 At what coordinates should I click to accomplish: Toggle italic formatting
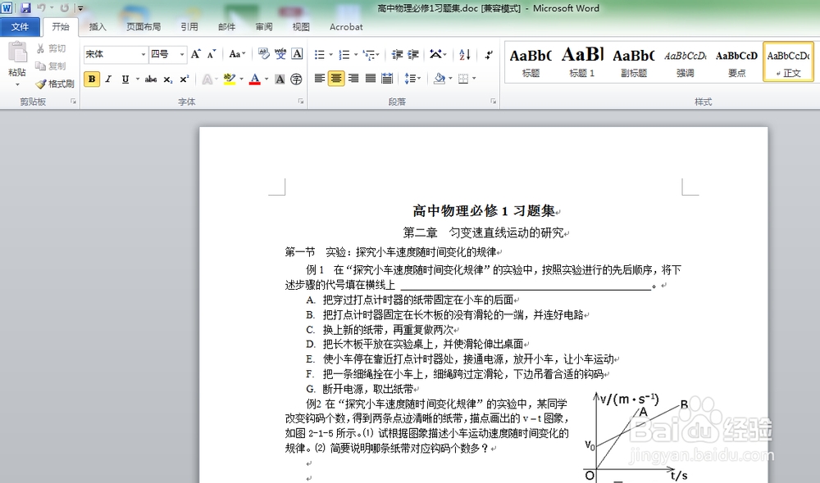tap(107, 79)
